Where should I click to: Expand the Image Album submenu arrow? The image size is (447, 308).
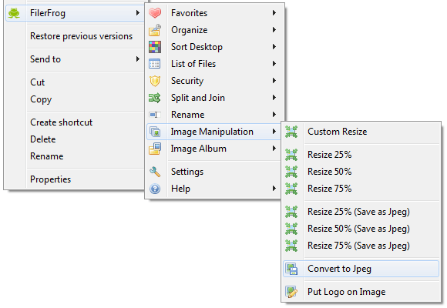click(274, 149)
